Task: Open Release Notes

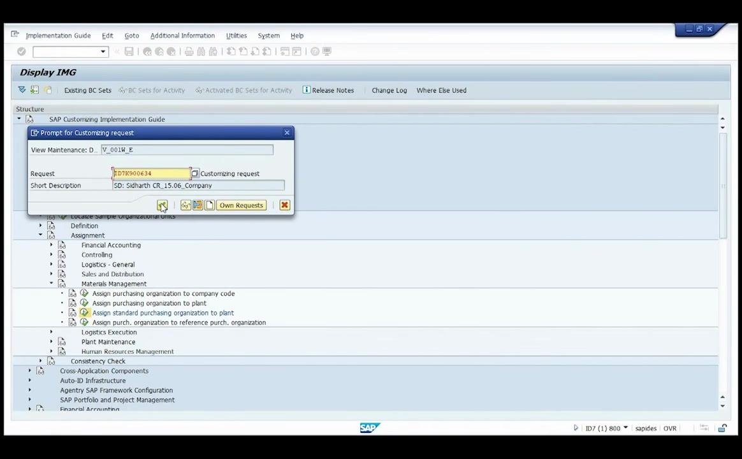Action: (328, 91)
